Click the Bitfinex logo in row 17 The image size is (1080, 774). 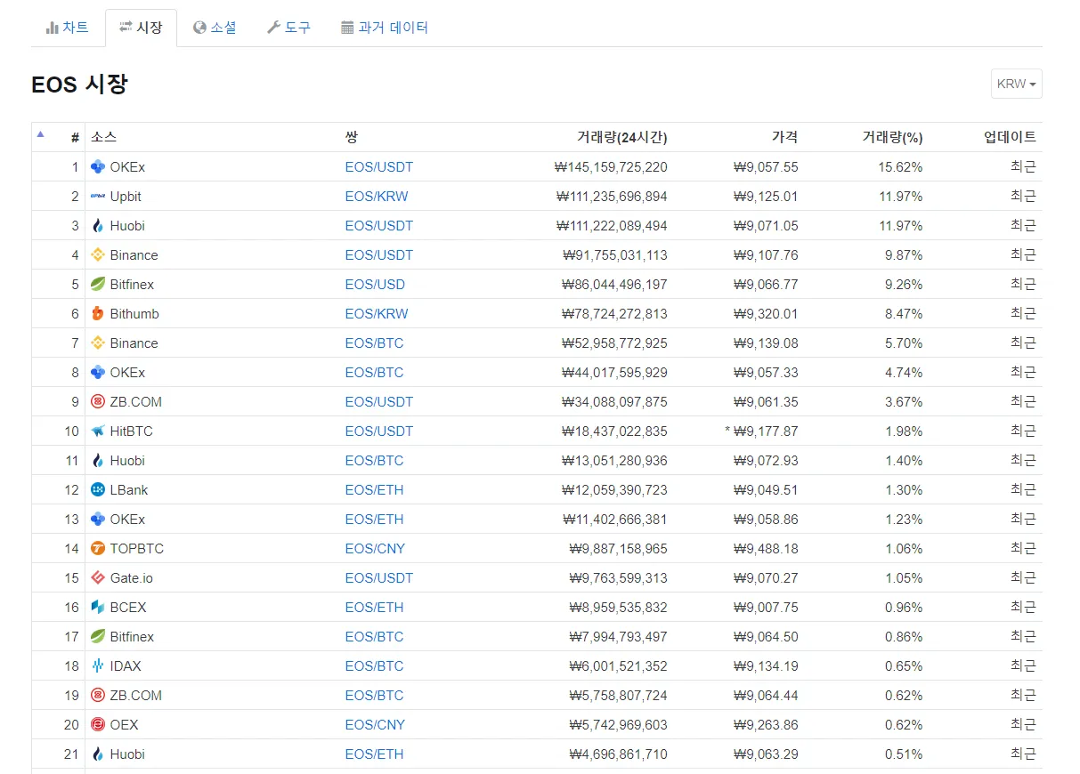pyautogui.click(x=98, y=636)
